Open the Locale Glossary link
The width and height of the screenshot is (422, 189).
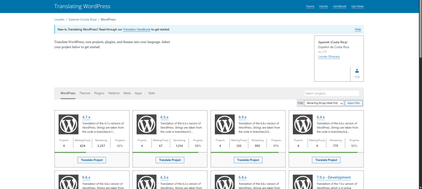point(329,57)
